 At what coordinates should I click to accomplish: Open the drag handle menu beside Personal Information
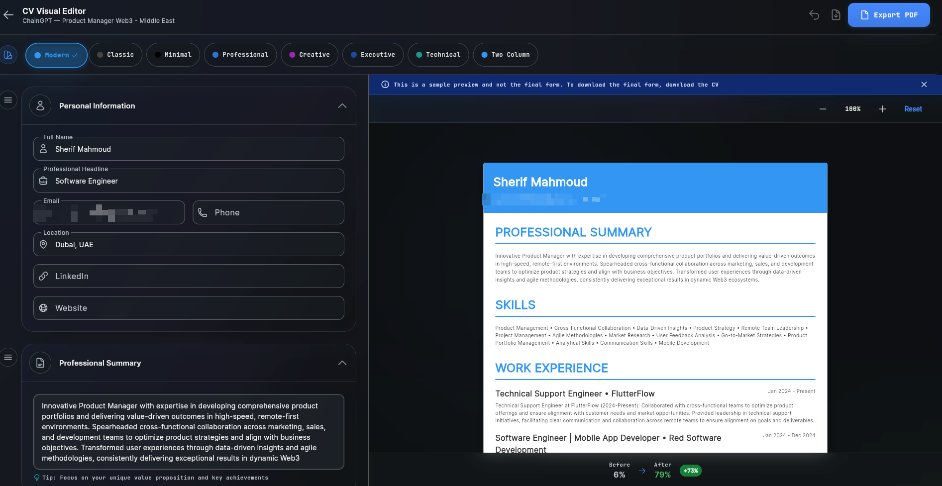coord(8,100)
